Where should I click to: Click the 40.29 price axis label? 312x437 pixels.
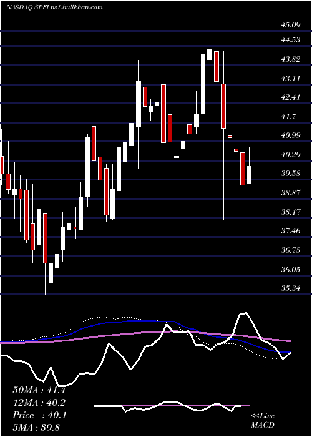click(291, 155)
